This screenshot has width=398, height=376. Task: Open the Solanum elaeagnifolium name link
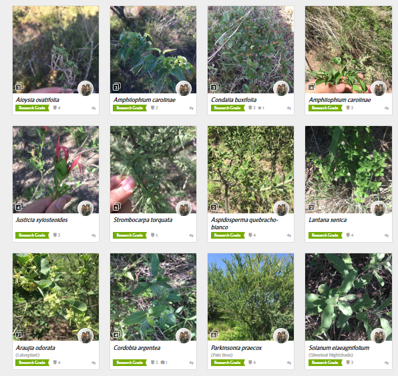point(339,348)
